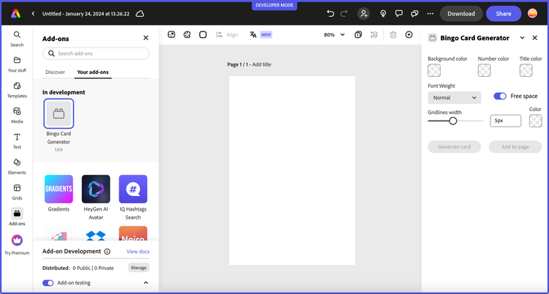The image size is (549, 294).
Task: Open Templates in the sidebar
Action: coord(17,90)
